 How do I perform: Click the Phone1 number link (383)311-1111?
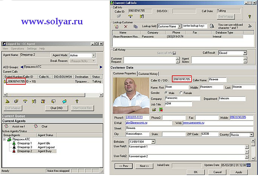pos(134,117)
